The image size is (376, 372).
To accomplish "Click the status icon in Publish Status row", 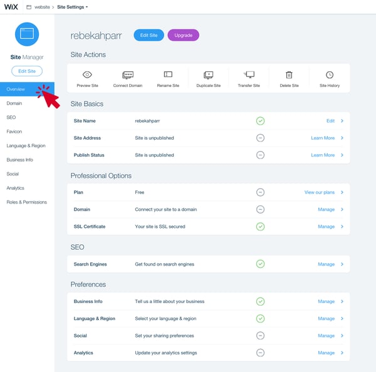I will click(260, 155).
